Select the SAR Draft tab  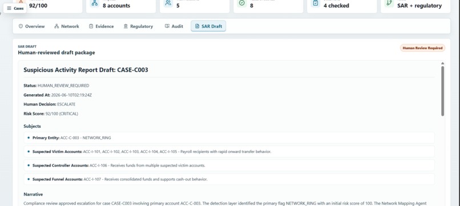point(208,26)
